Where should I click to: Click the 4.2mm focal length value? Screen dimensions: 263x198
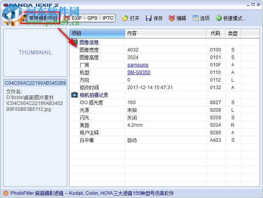pyautogui.click(x=135, y=125)
